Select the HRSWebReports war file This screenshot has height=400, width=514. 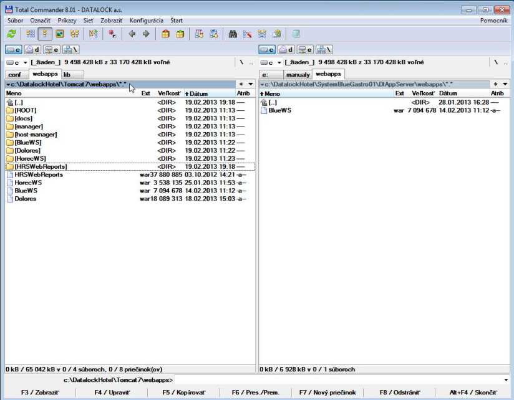[x=39, y=175]
